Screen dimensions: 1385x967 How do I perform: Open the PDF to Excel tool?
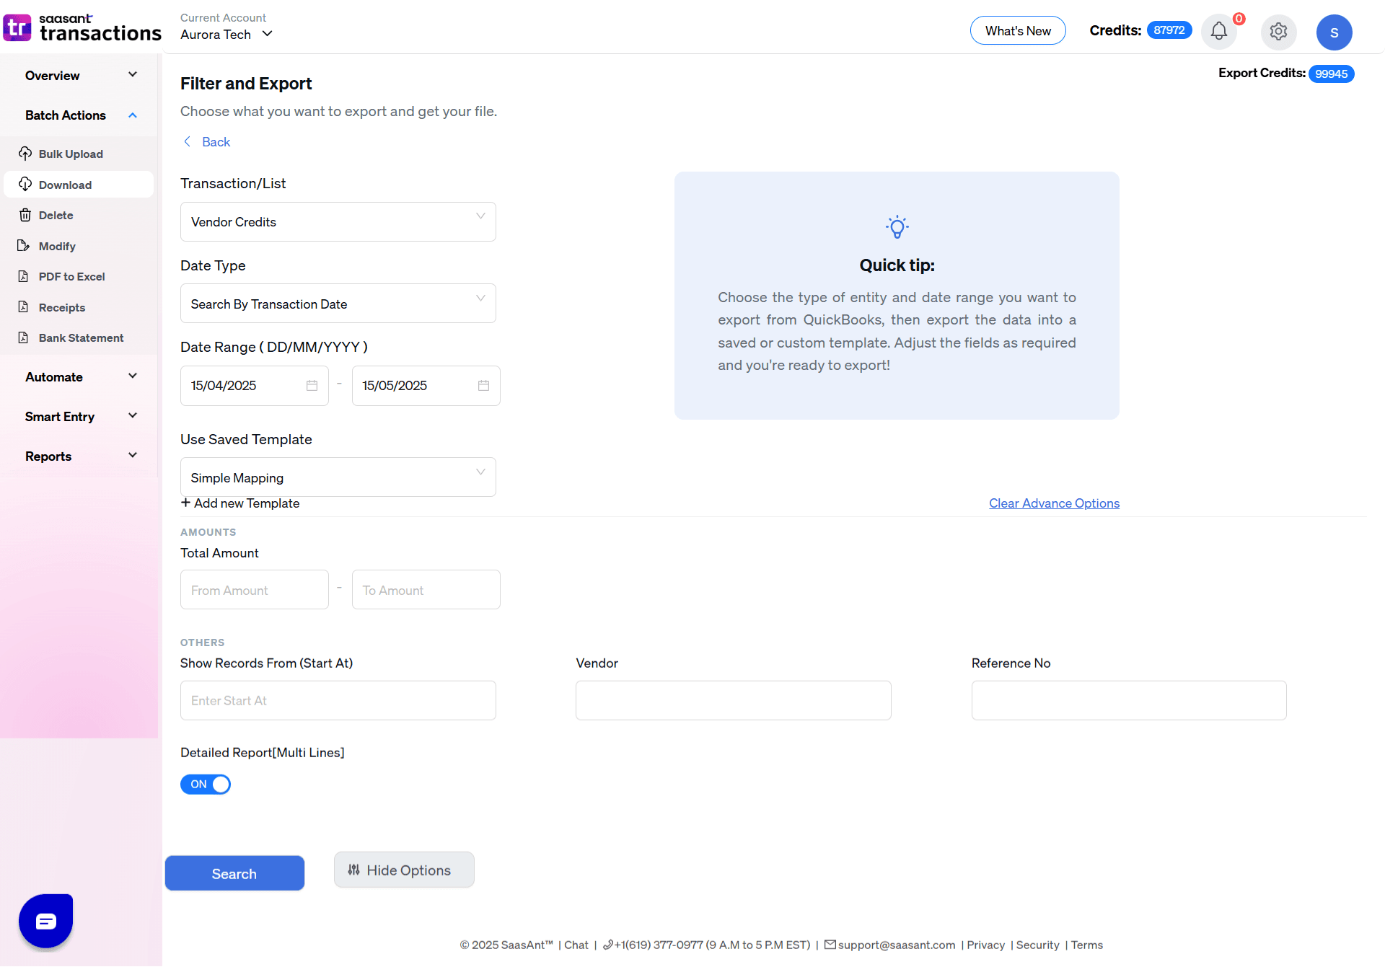[x=25, y=276]
